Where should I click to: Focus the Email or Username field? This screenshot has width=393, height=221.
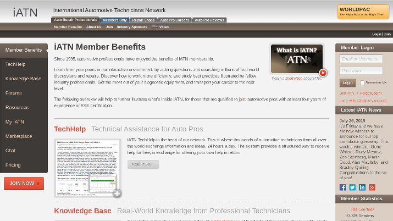[361, 59]
